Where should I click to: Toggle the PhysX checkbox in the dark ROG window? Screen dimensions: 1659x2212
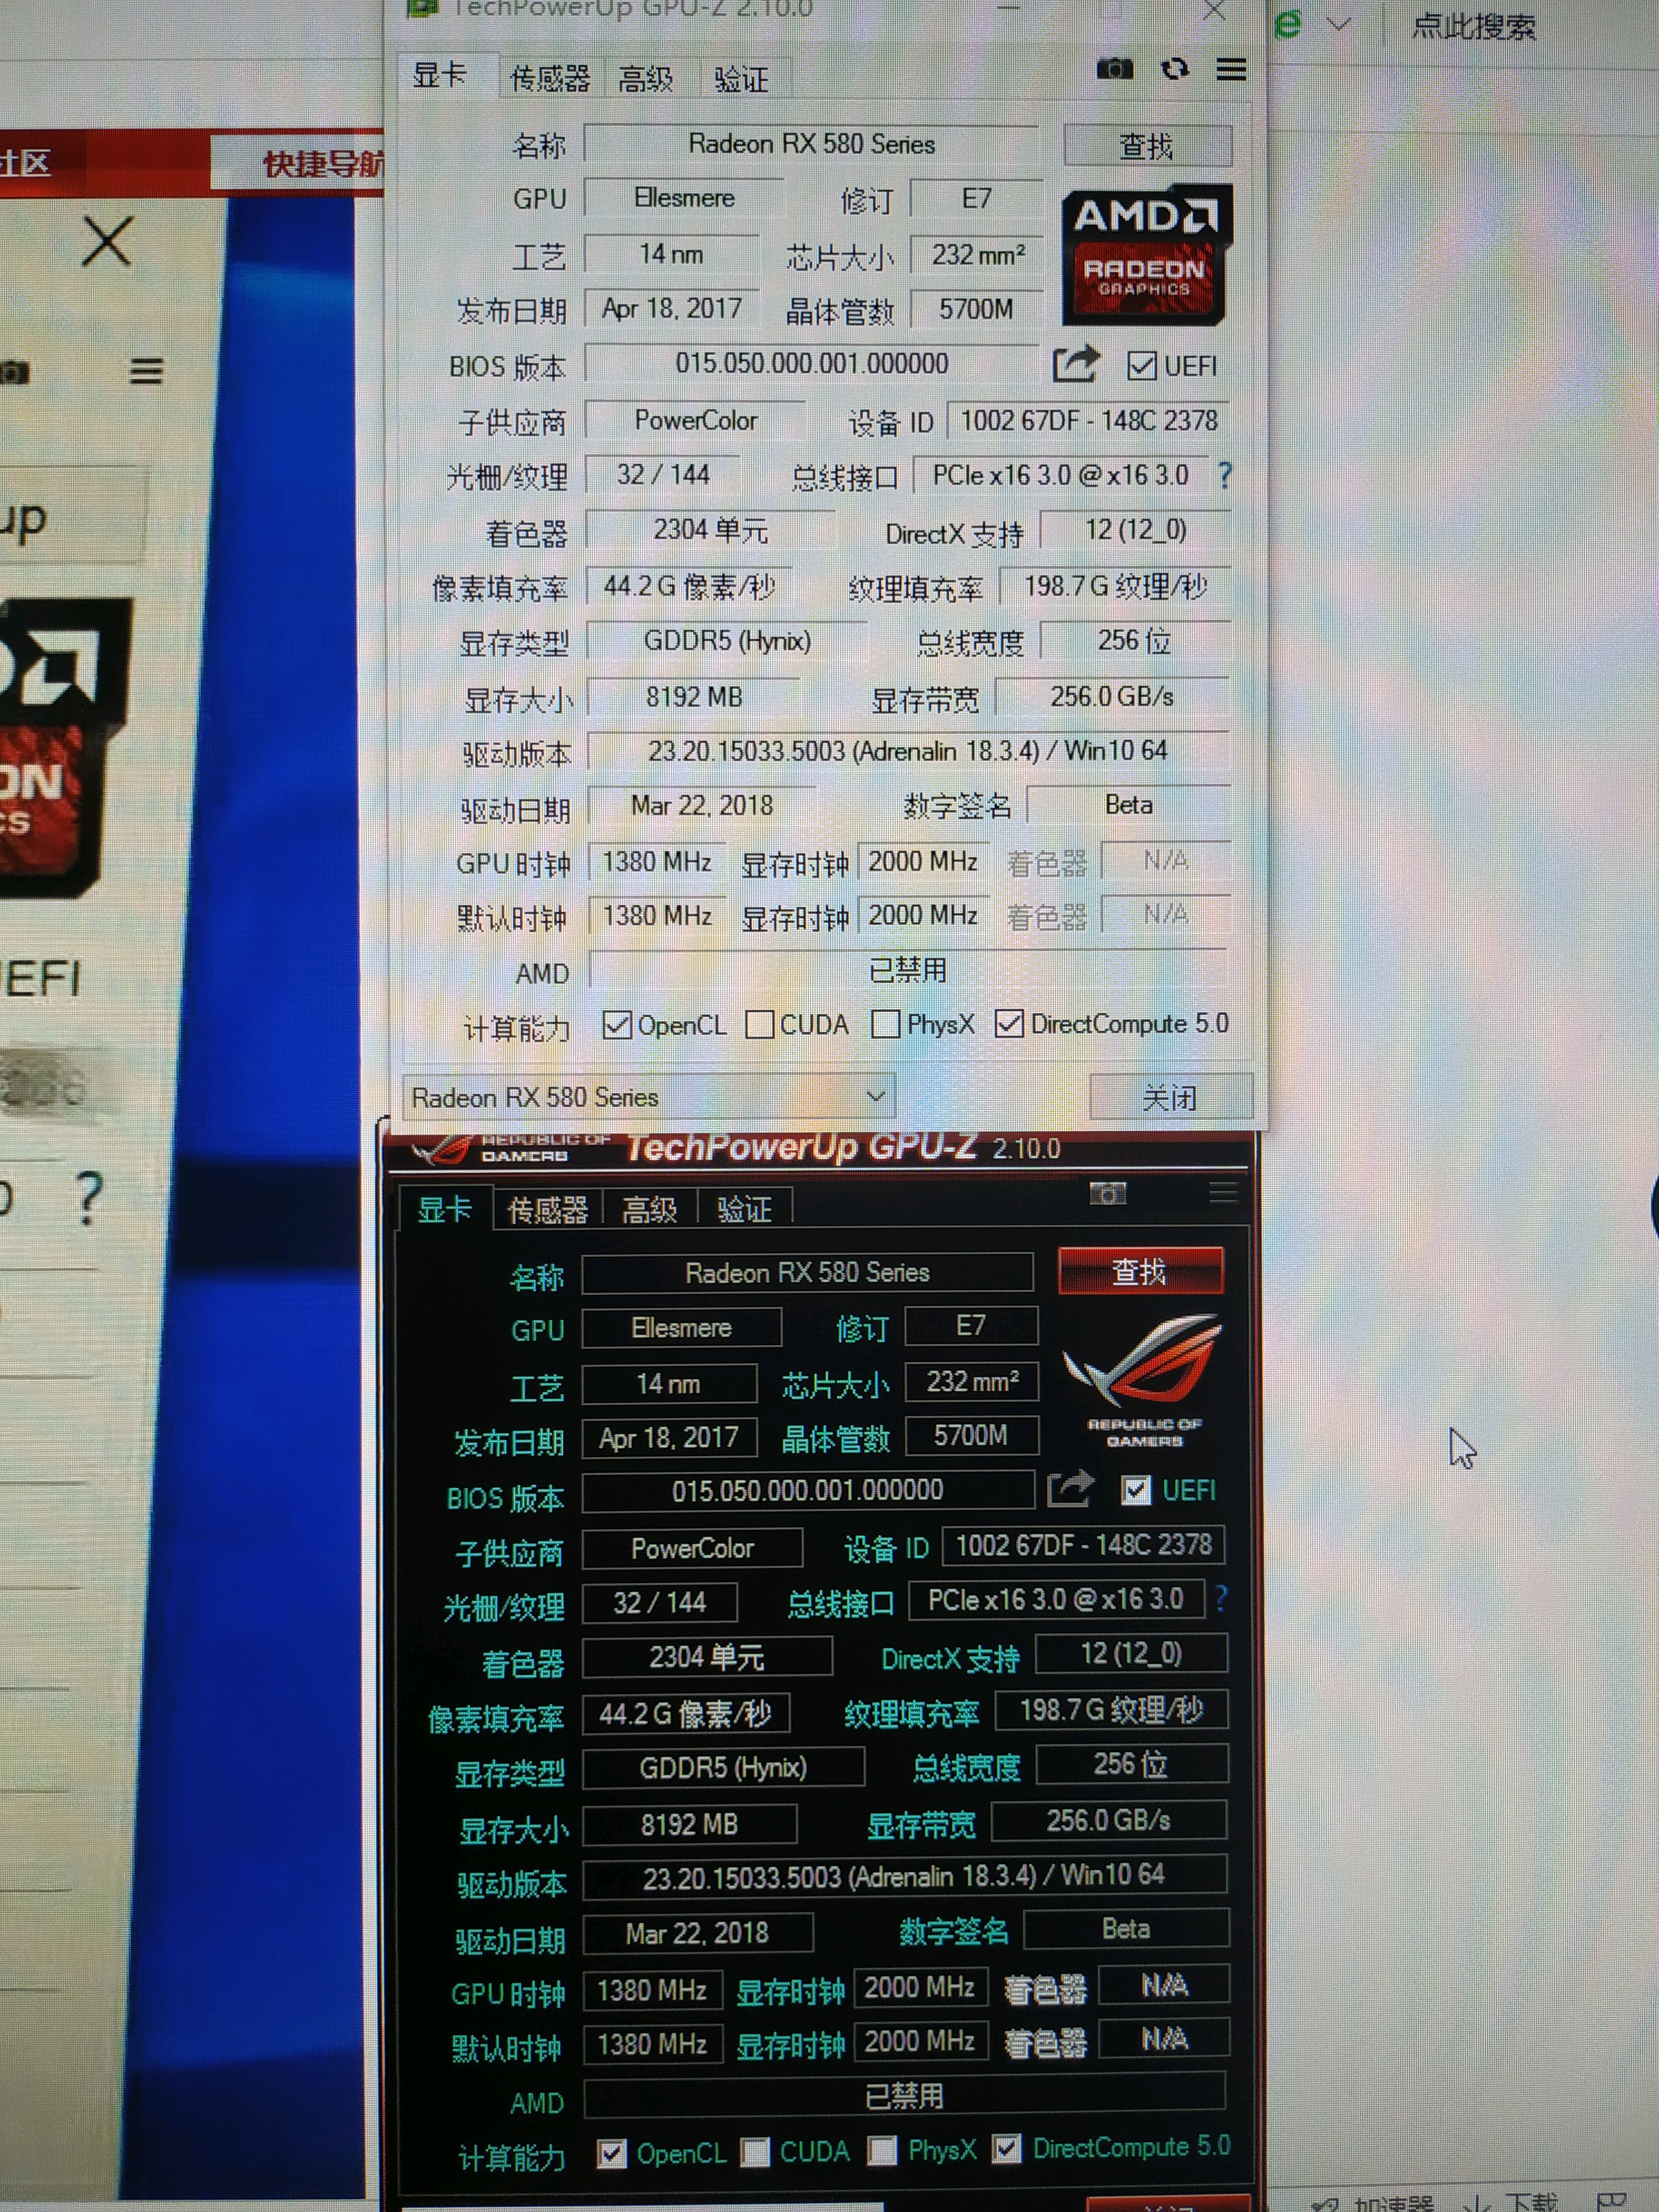coord(882,2150)
